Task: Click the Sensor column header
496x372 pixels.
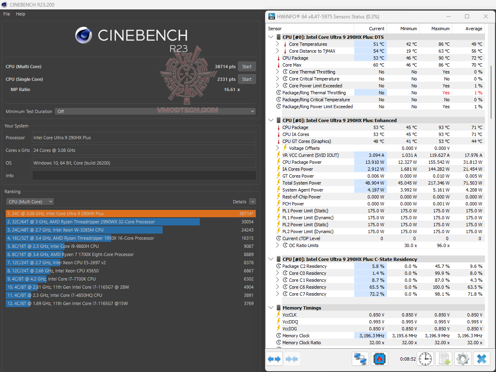Action: [x=310, y=29]
